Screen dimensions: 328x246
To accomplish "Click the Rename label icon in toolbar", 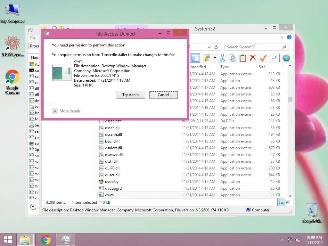I will coord(274,58).
